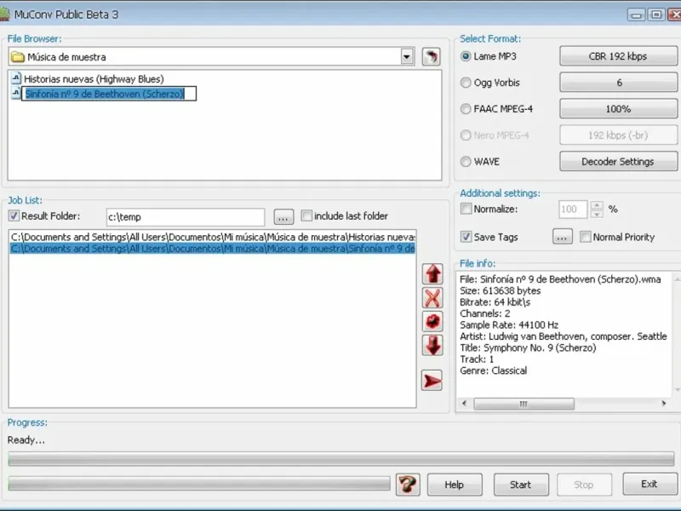Click the Música de muestra folder icon
Screen dimensions: 681x511
coord(17,57)
